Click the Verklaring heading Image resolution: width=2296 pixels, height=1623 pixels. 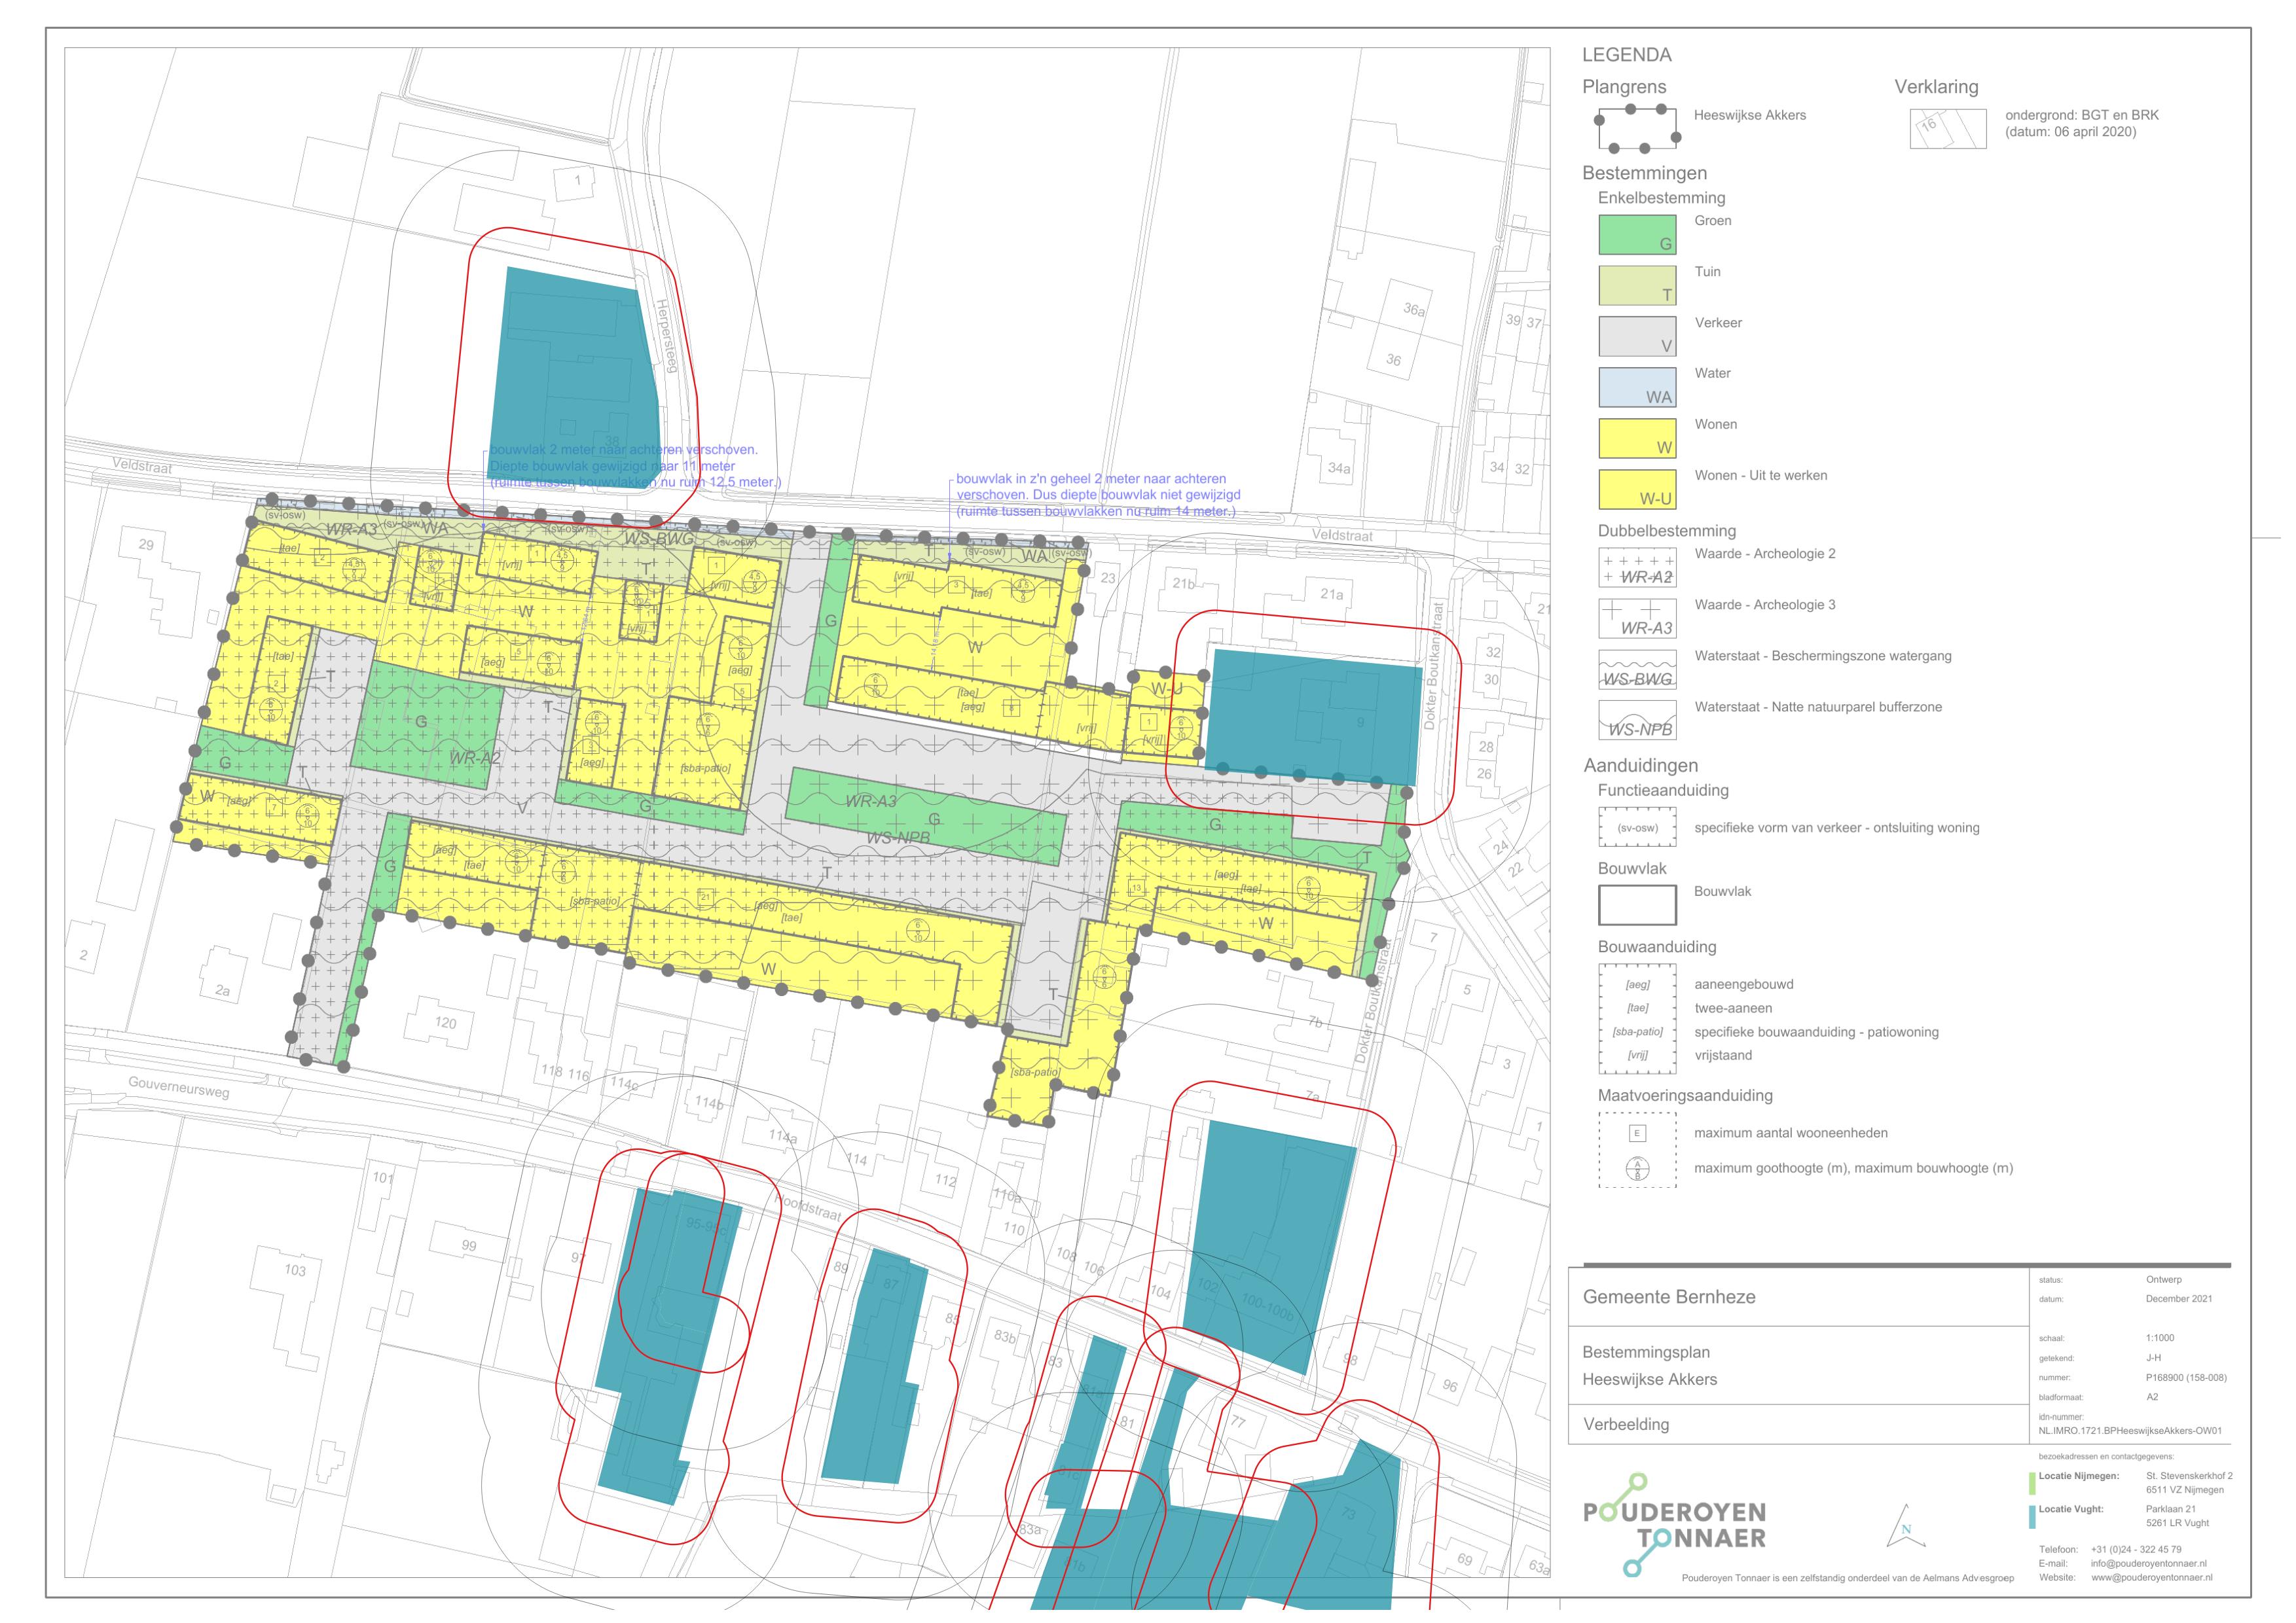1936,87
